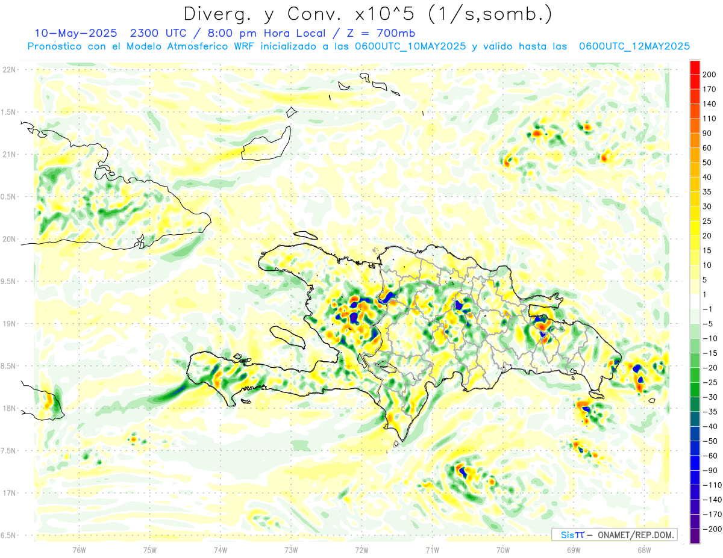
Task: Click the "8.5N" latitude label
Action: (9, 366)
